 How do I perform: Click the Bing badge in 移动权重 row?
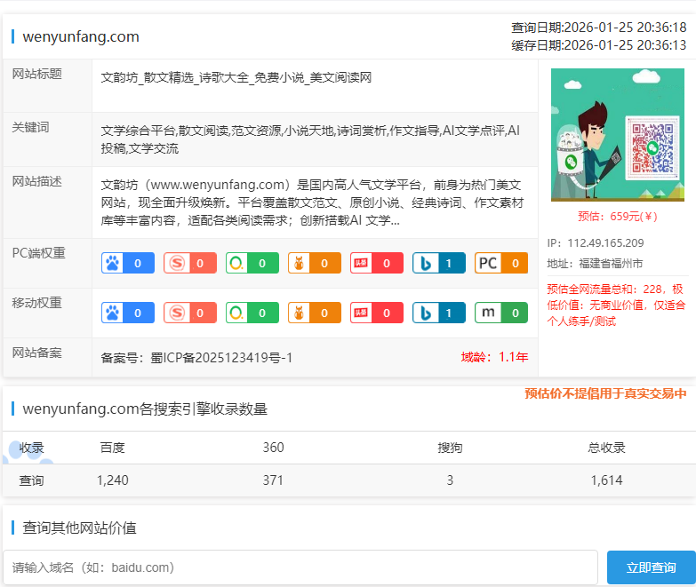tap(439, 313)
